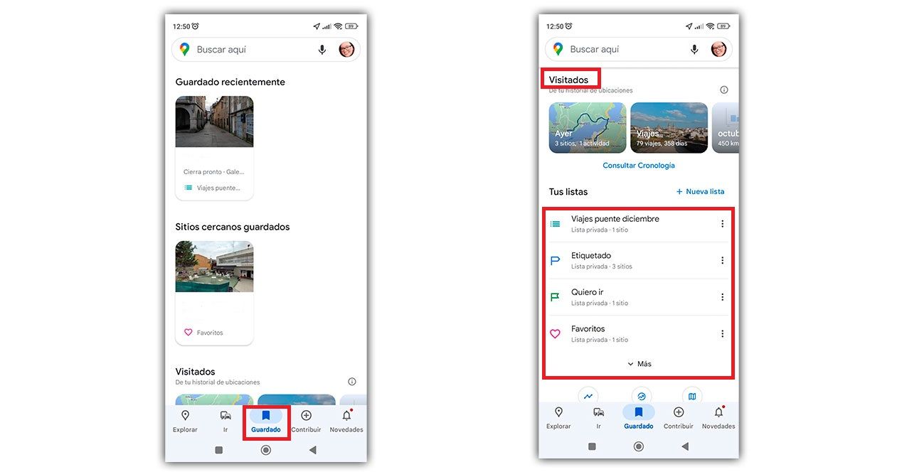Tap Android home button on right phone
This screenshot has width=902, height=472.
[x=639, y=446]
